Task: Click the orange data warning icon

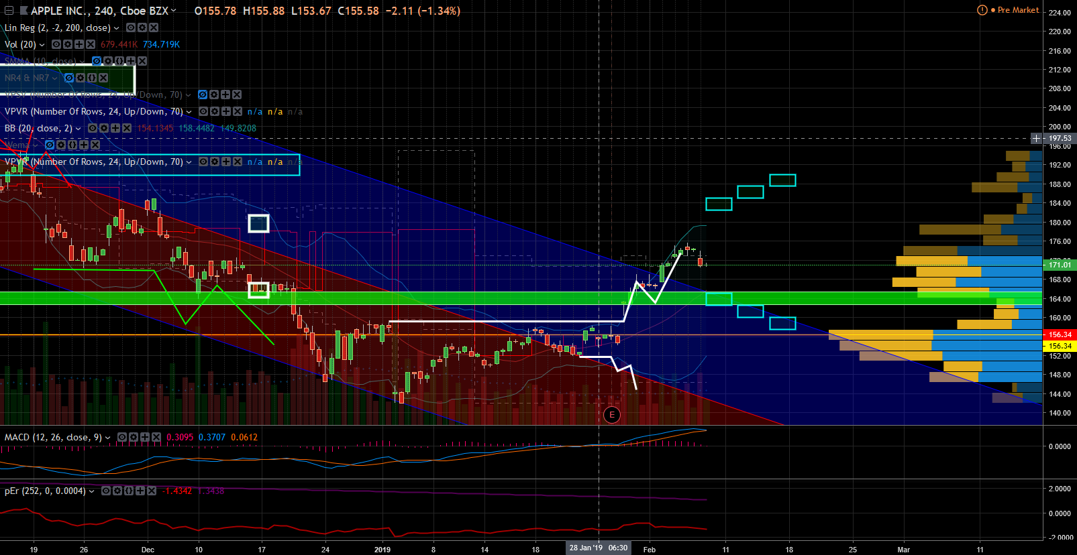Action: click(x=982, y=10)
